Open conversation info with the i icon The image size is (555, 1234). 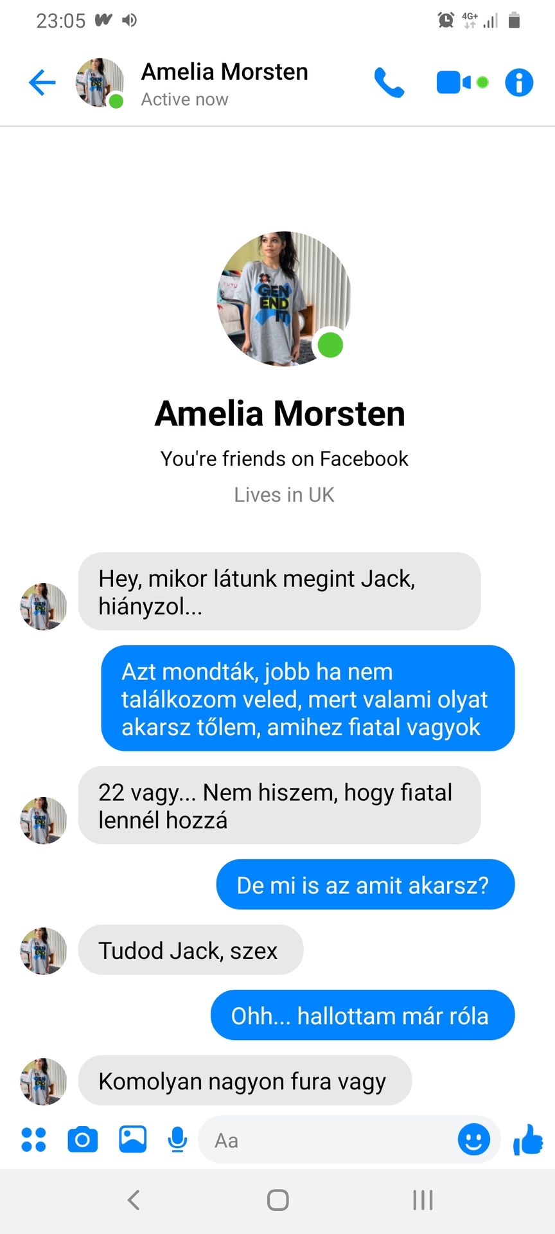point(519,82)
